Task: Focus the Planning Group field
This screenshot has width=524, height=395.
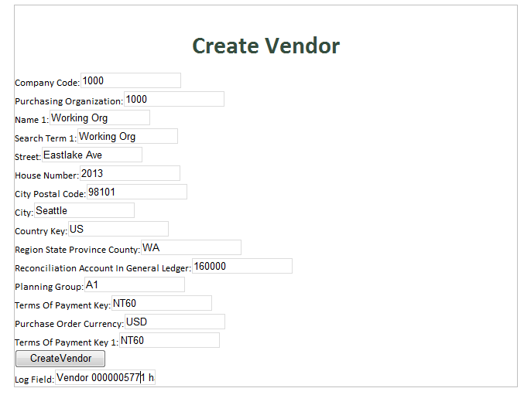Action: [134, 284]
